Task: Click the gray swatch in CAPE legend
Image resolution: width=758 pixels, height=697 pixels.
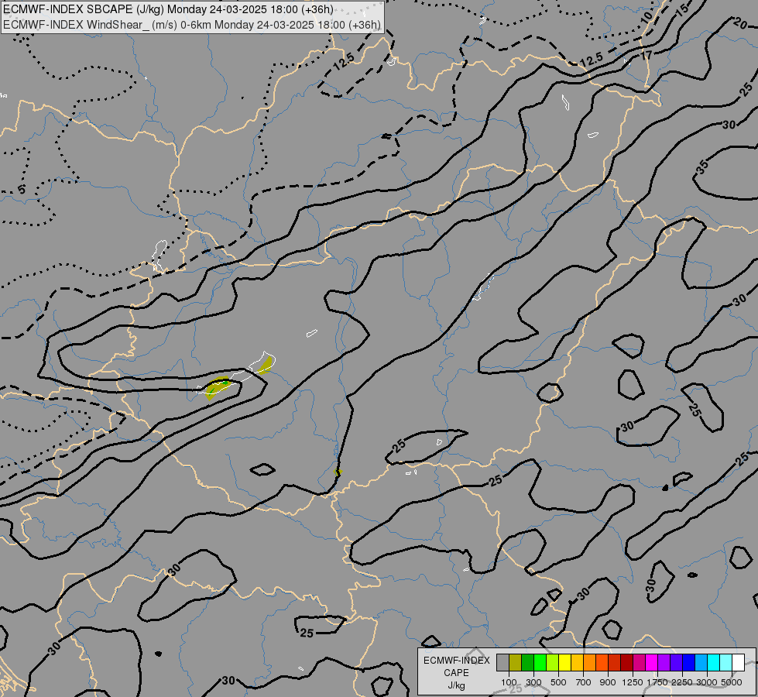Action: point(502,662)
